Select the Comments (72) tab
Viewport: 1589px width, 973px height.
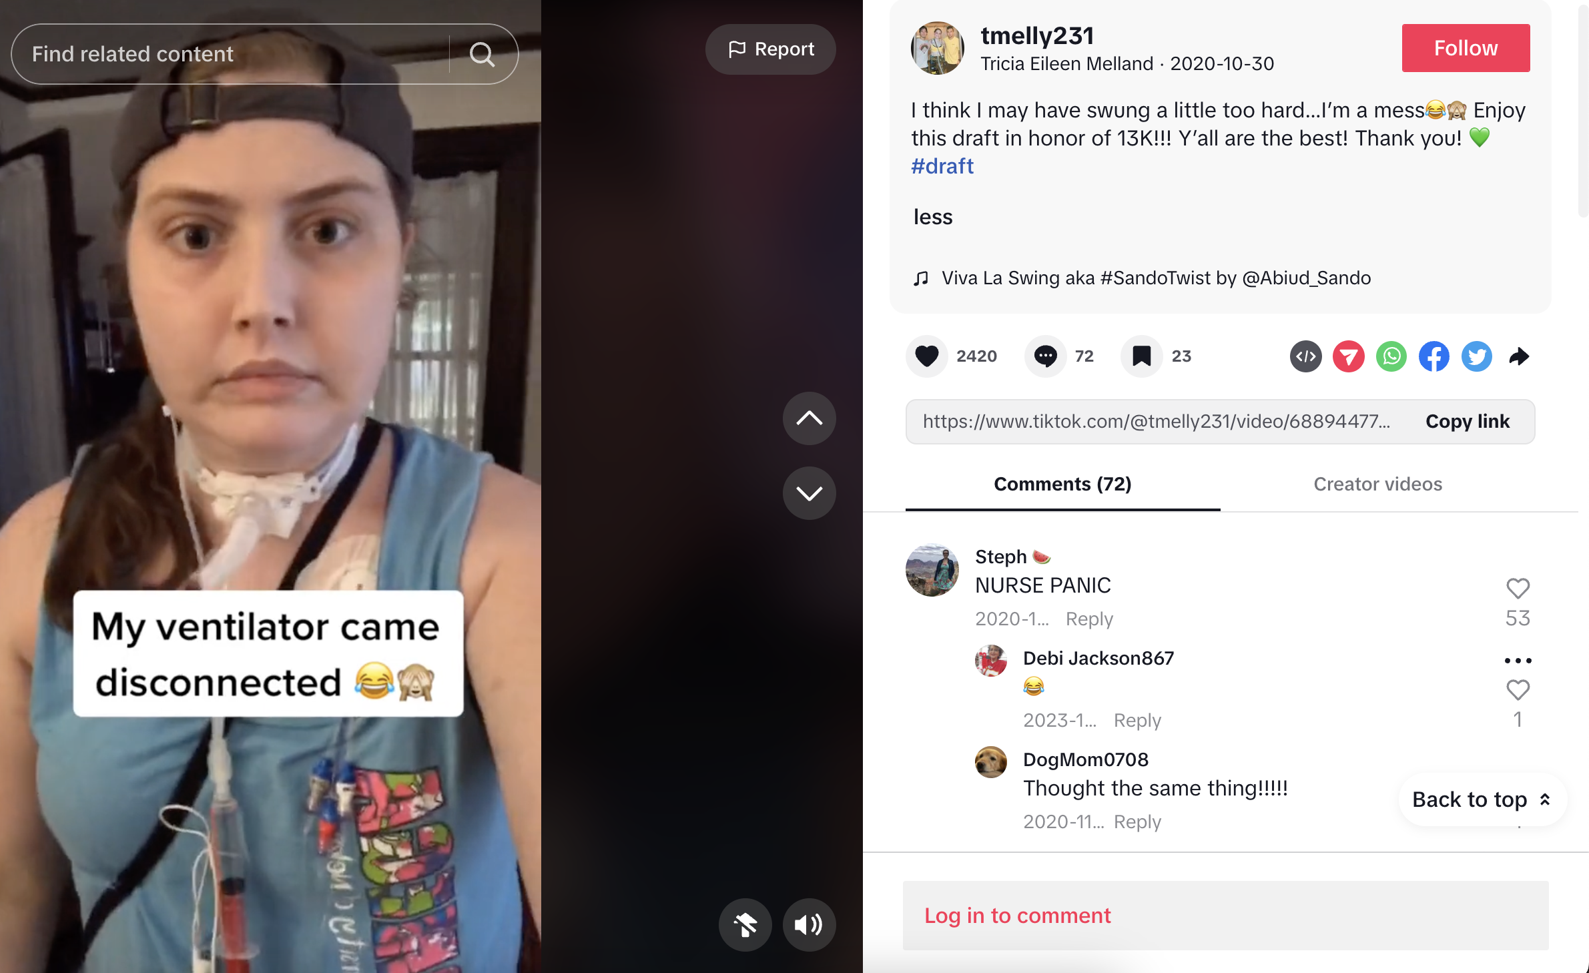click(x=1062, y=484)
